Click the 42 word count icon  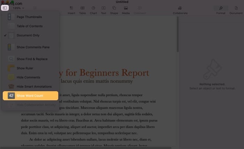(x=11, y=96)
